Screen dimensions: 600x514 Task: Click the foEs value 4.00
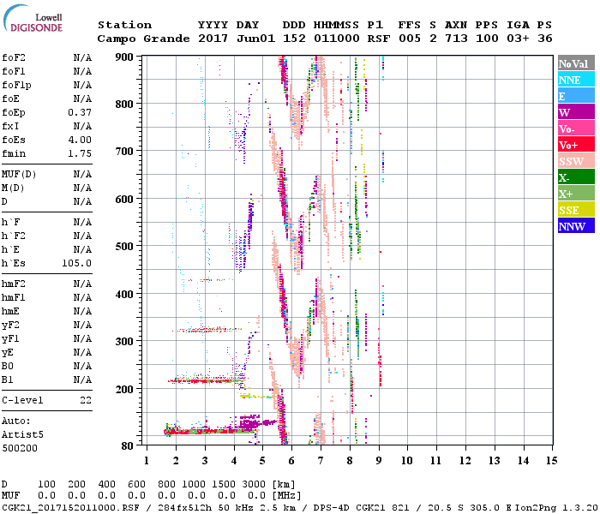80,140
